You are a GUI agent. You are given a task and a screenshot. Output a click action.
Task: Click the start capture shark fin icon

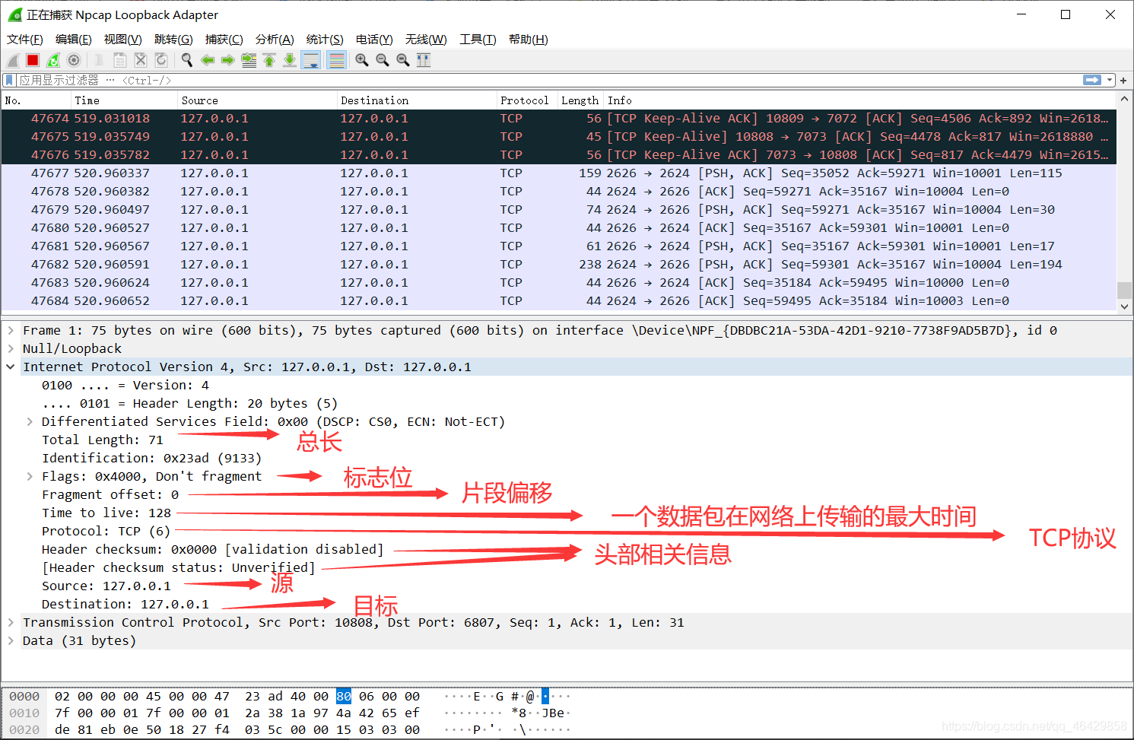13,60
